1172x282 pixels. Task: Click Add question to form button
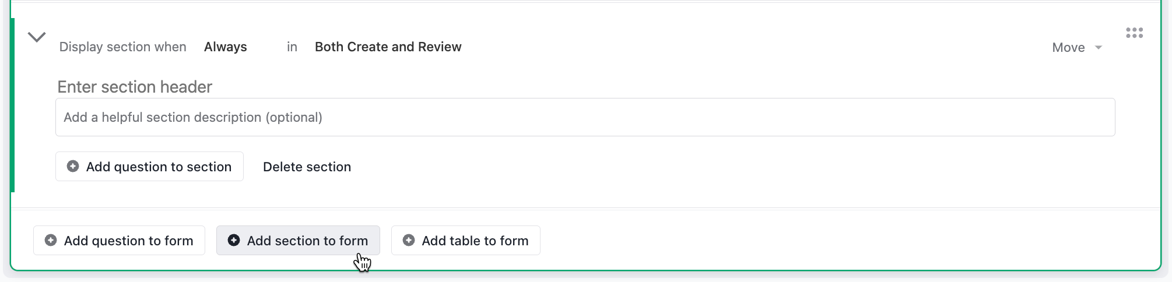[x=120, y=241]
